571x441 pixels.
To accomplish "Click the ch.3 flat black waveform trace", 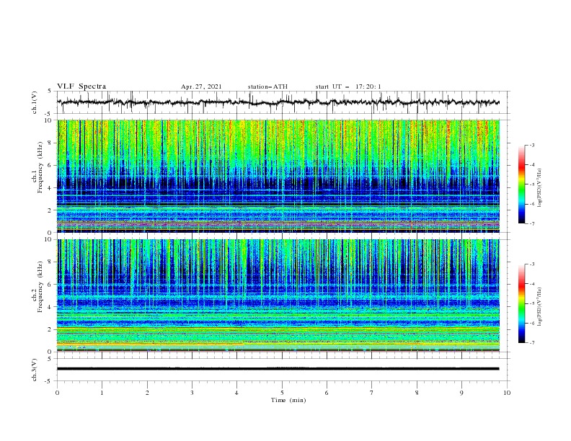I will click(278, 369).
